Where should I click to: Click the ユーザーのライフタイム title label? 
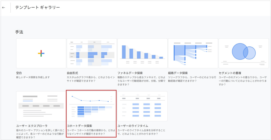[133, 126]
